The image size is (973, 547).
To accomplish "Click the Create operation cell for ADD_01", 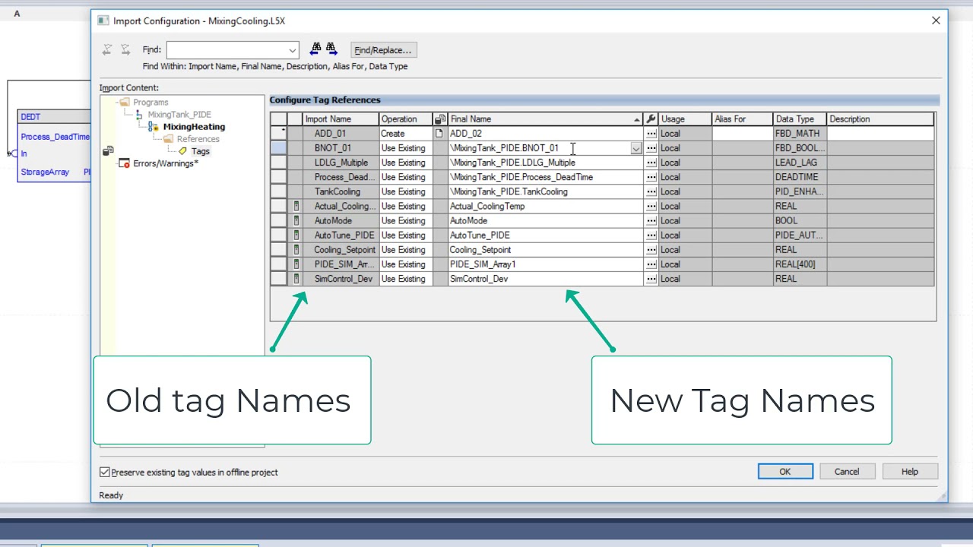I will tap(406, 134).
